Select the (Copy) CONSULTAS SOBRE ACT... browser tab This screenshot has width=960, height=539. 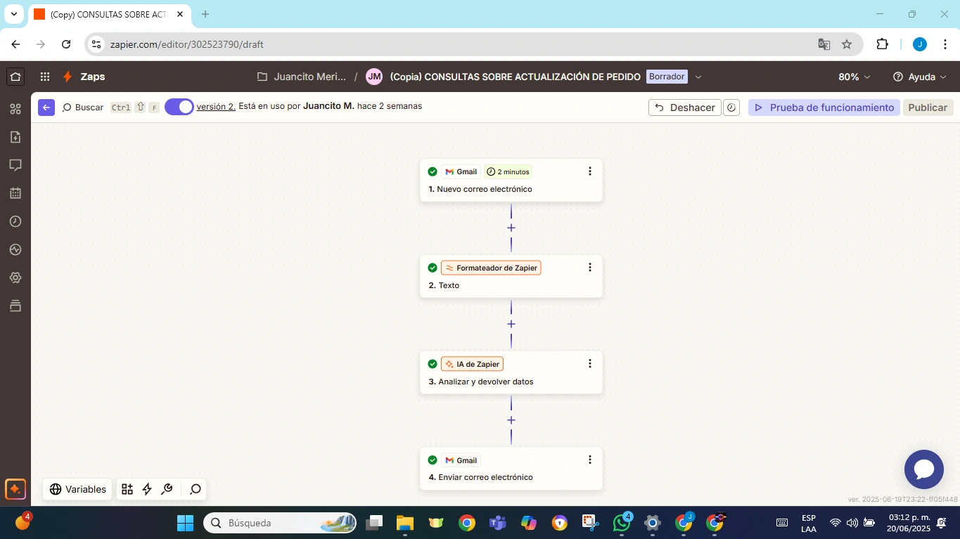[109, 14]
